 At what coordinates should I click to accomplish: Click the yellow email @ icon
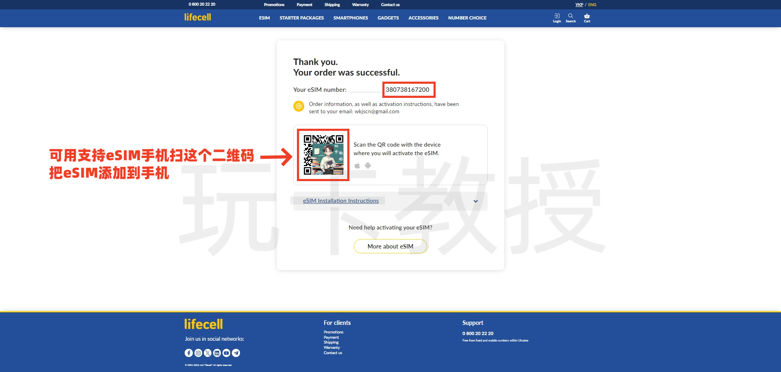(299, 106)
